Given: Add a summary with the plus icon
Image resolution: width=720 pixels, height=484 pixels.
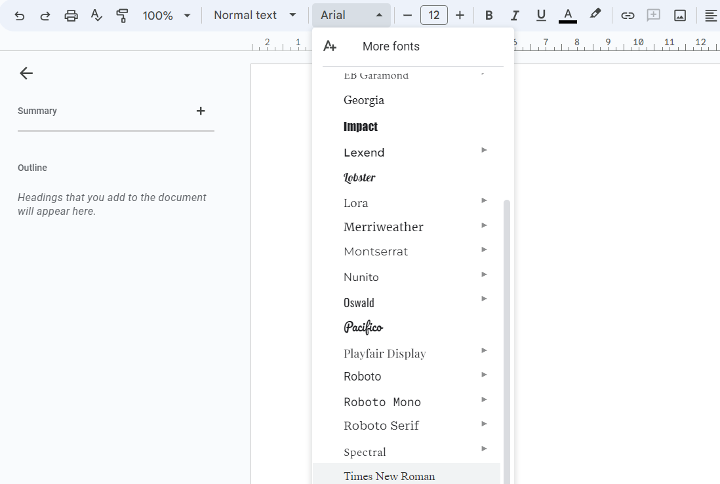Looking at the screenshot, I should (201, 111).
